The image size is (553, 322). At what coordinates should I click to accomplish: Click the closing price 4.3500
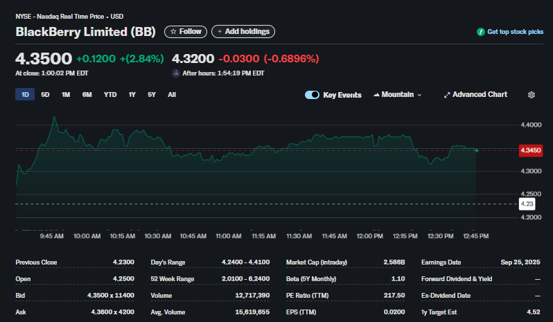click(44, 58)
